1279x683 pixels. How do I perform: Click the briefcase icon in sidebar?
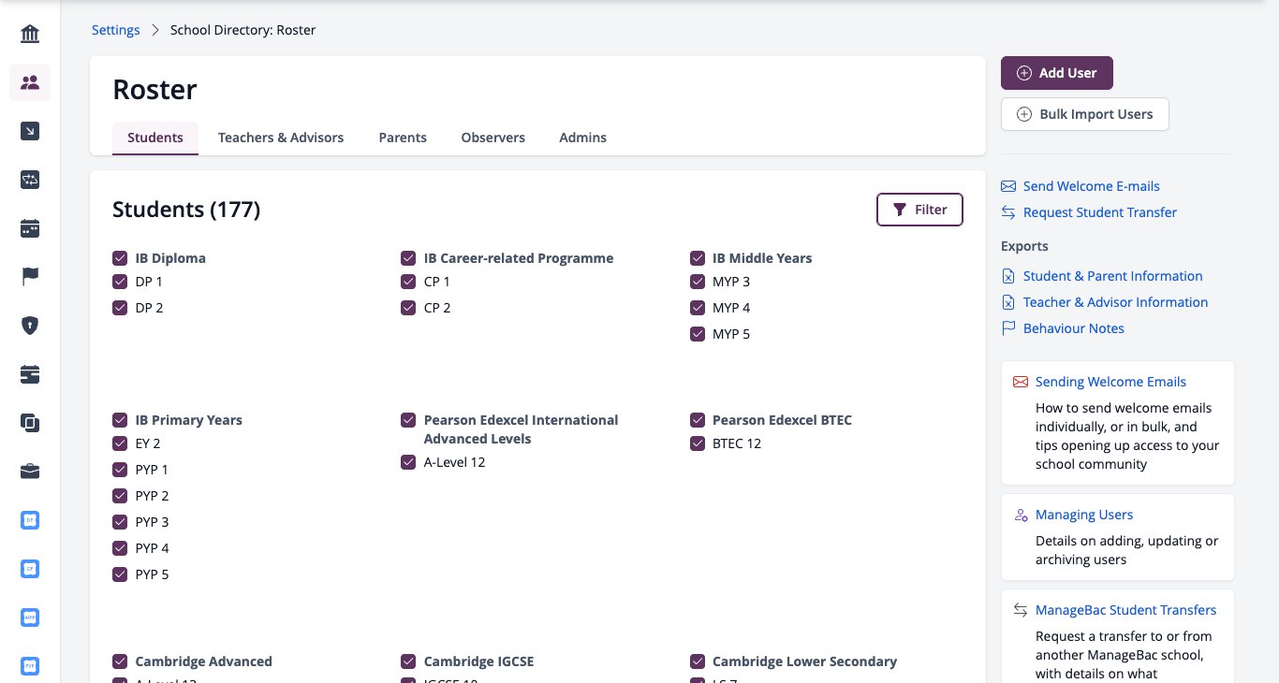(30, 472)
